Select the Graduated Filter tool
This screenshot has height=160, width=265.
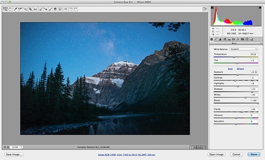click(x=55, y=9)
